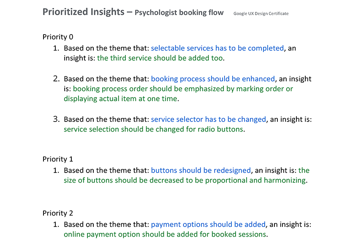Click blue text "booking process should be enhanced"
361x251 pixels.
tap(213, 79)
